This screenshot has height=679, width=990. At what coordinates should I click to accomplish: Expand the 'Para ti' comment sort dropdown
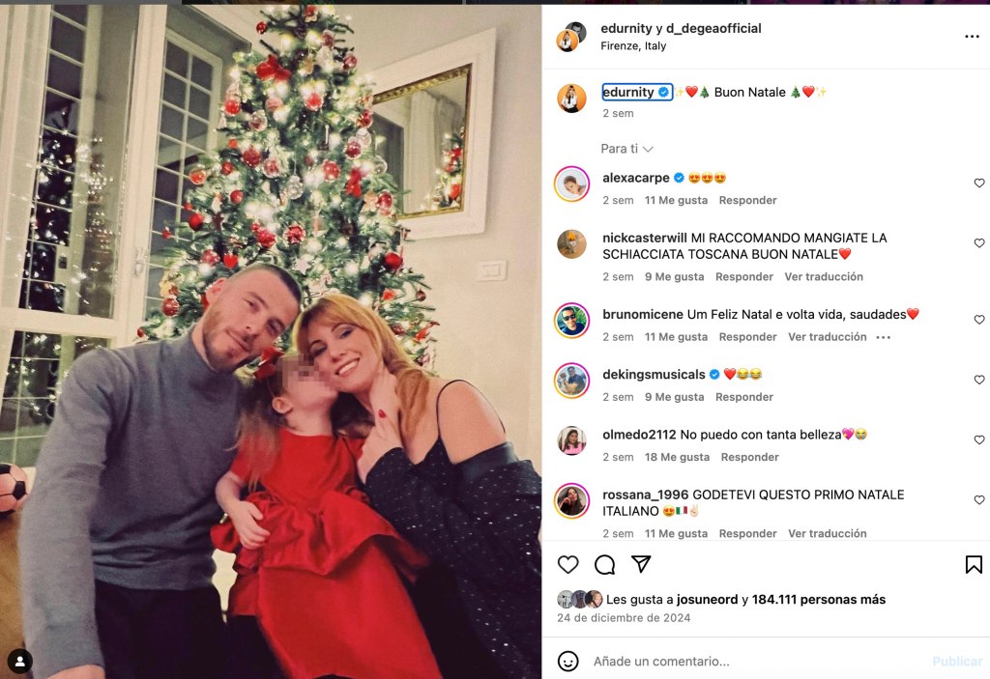(x=626, y=149)
